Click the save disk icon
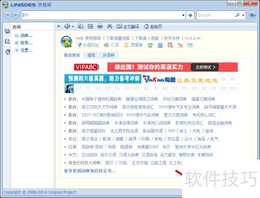The image size is (260, 198). click(90, 27)
